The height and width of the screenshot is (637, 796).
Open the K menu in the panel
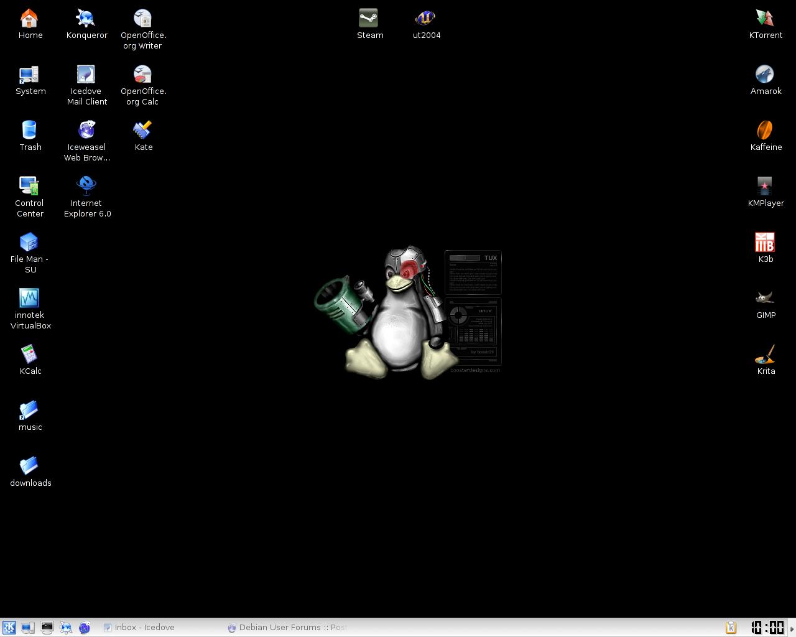coord(9,628)
